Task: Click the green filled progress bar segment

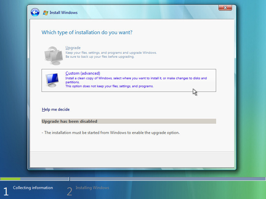Action: (x=10, y=179)
